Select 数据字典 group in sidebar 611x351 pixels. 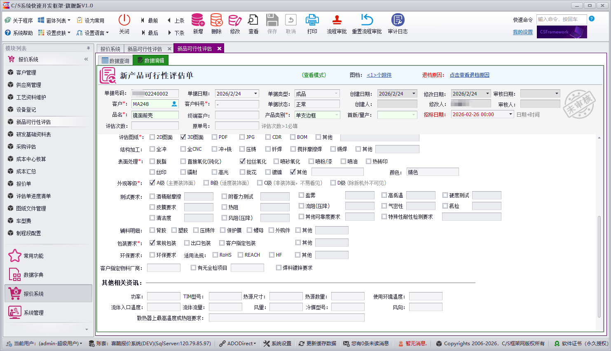48,275
